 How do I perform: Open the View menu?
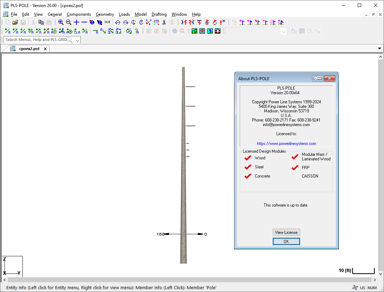pyautogui.click(x=38, y=14)
